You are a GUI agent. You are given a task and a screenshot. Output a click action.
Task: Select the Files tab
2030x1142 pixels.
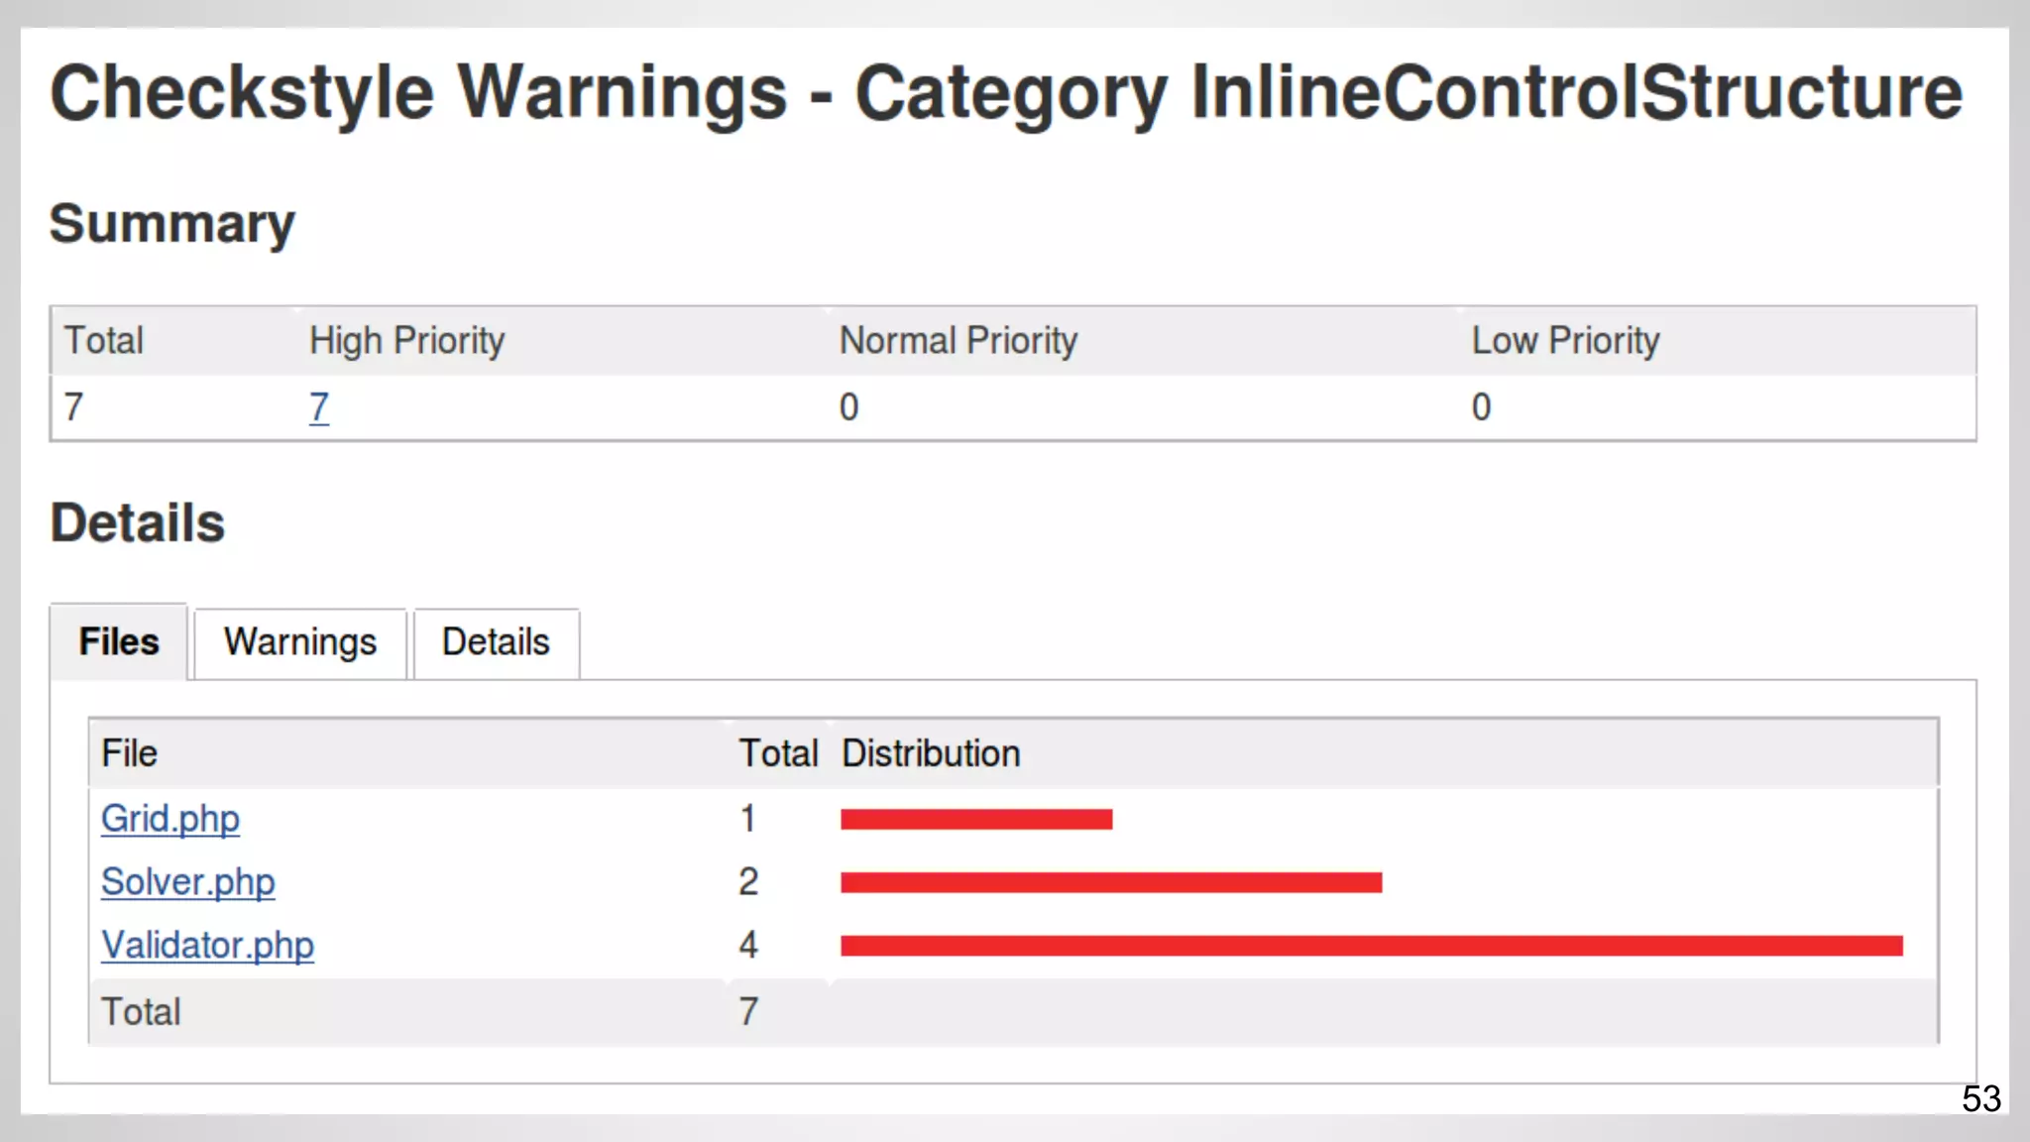[119, 642]
